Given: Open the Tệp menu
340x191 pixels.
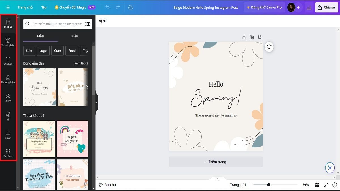Looking at the screenshot, I should [x=44, y=7].
